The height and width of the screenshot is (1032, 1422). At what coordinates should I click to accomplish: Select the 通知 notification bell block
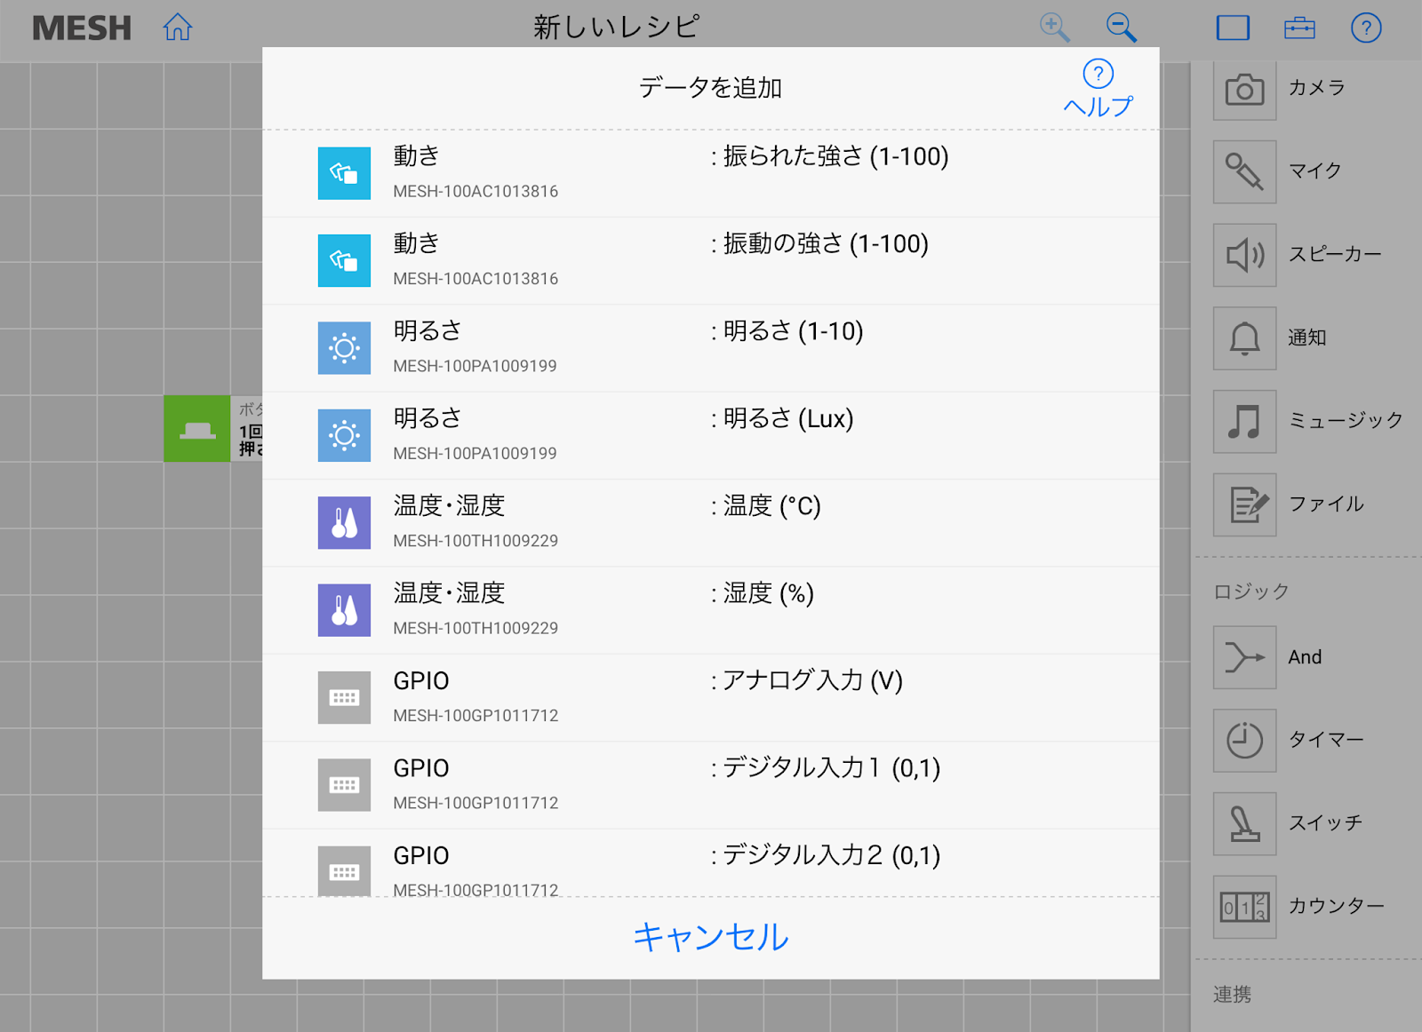tap(1245, 338)
